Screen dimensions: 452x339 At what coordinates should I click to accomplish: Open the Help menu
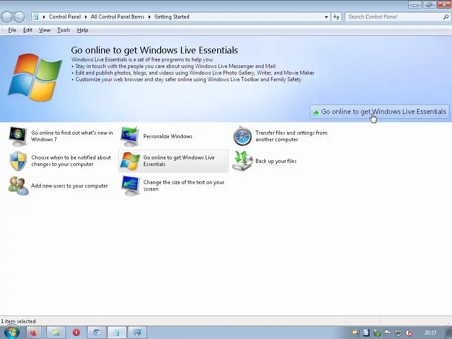click(83, 30)
